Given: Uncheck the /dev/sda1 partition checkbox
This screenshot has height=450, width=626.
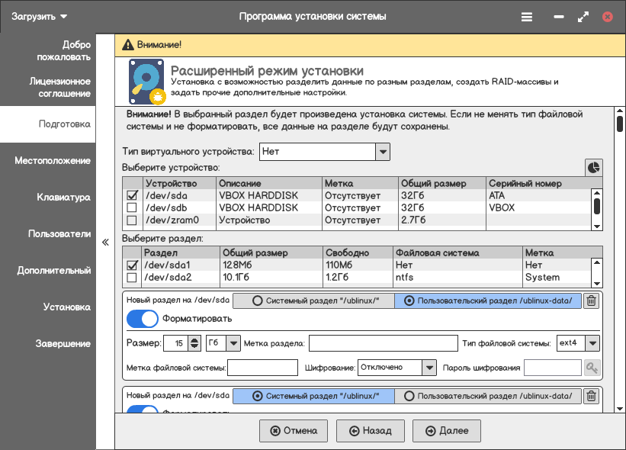Looking at the screenshot, I should point(132,265).
